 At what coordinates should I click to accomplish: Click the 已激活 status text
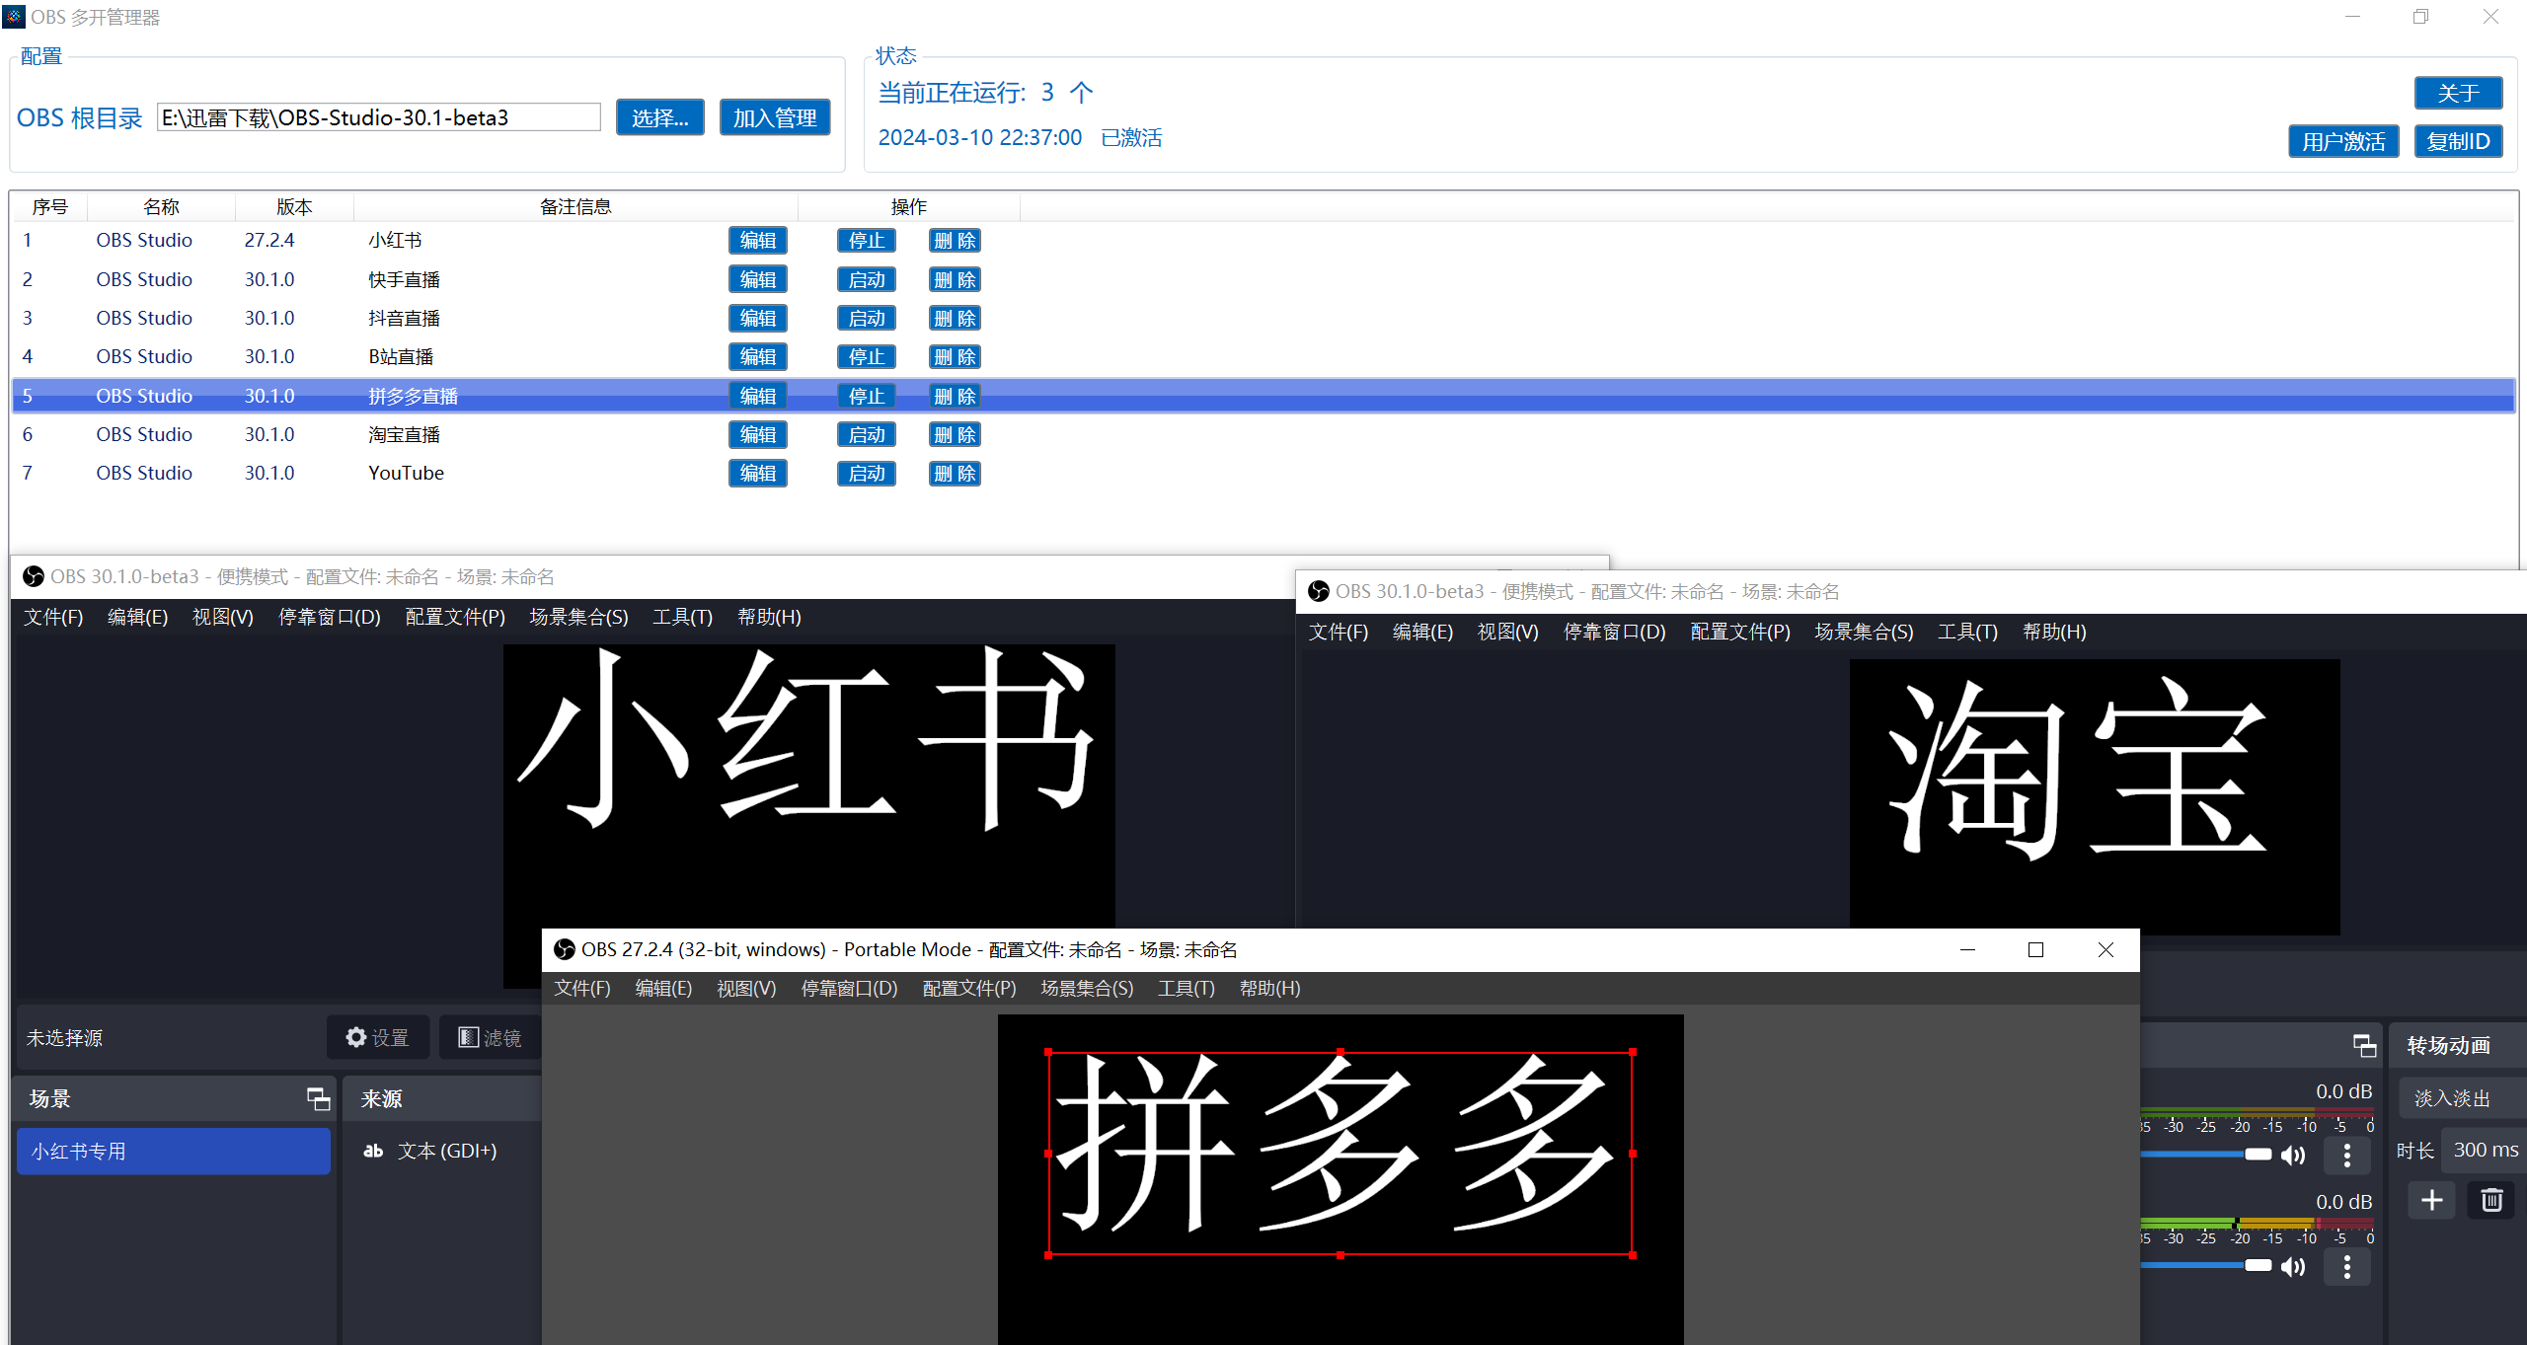(x=1131, y=137)
